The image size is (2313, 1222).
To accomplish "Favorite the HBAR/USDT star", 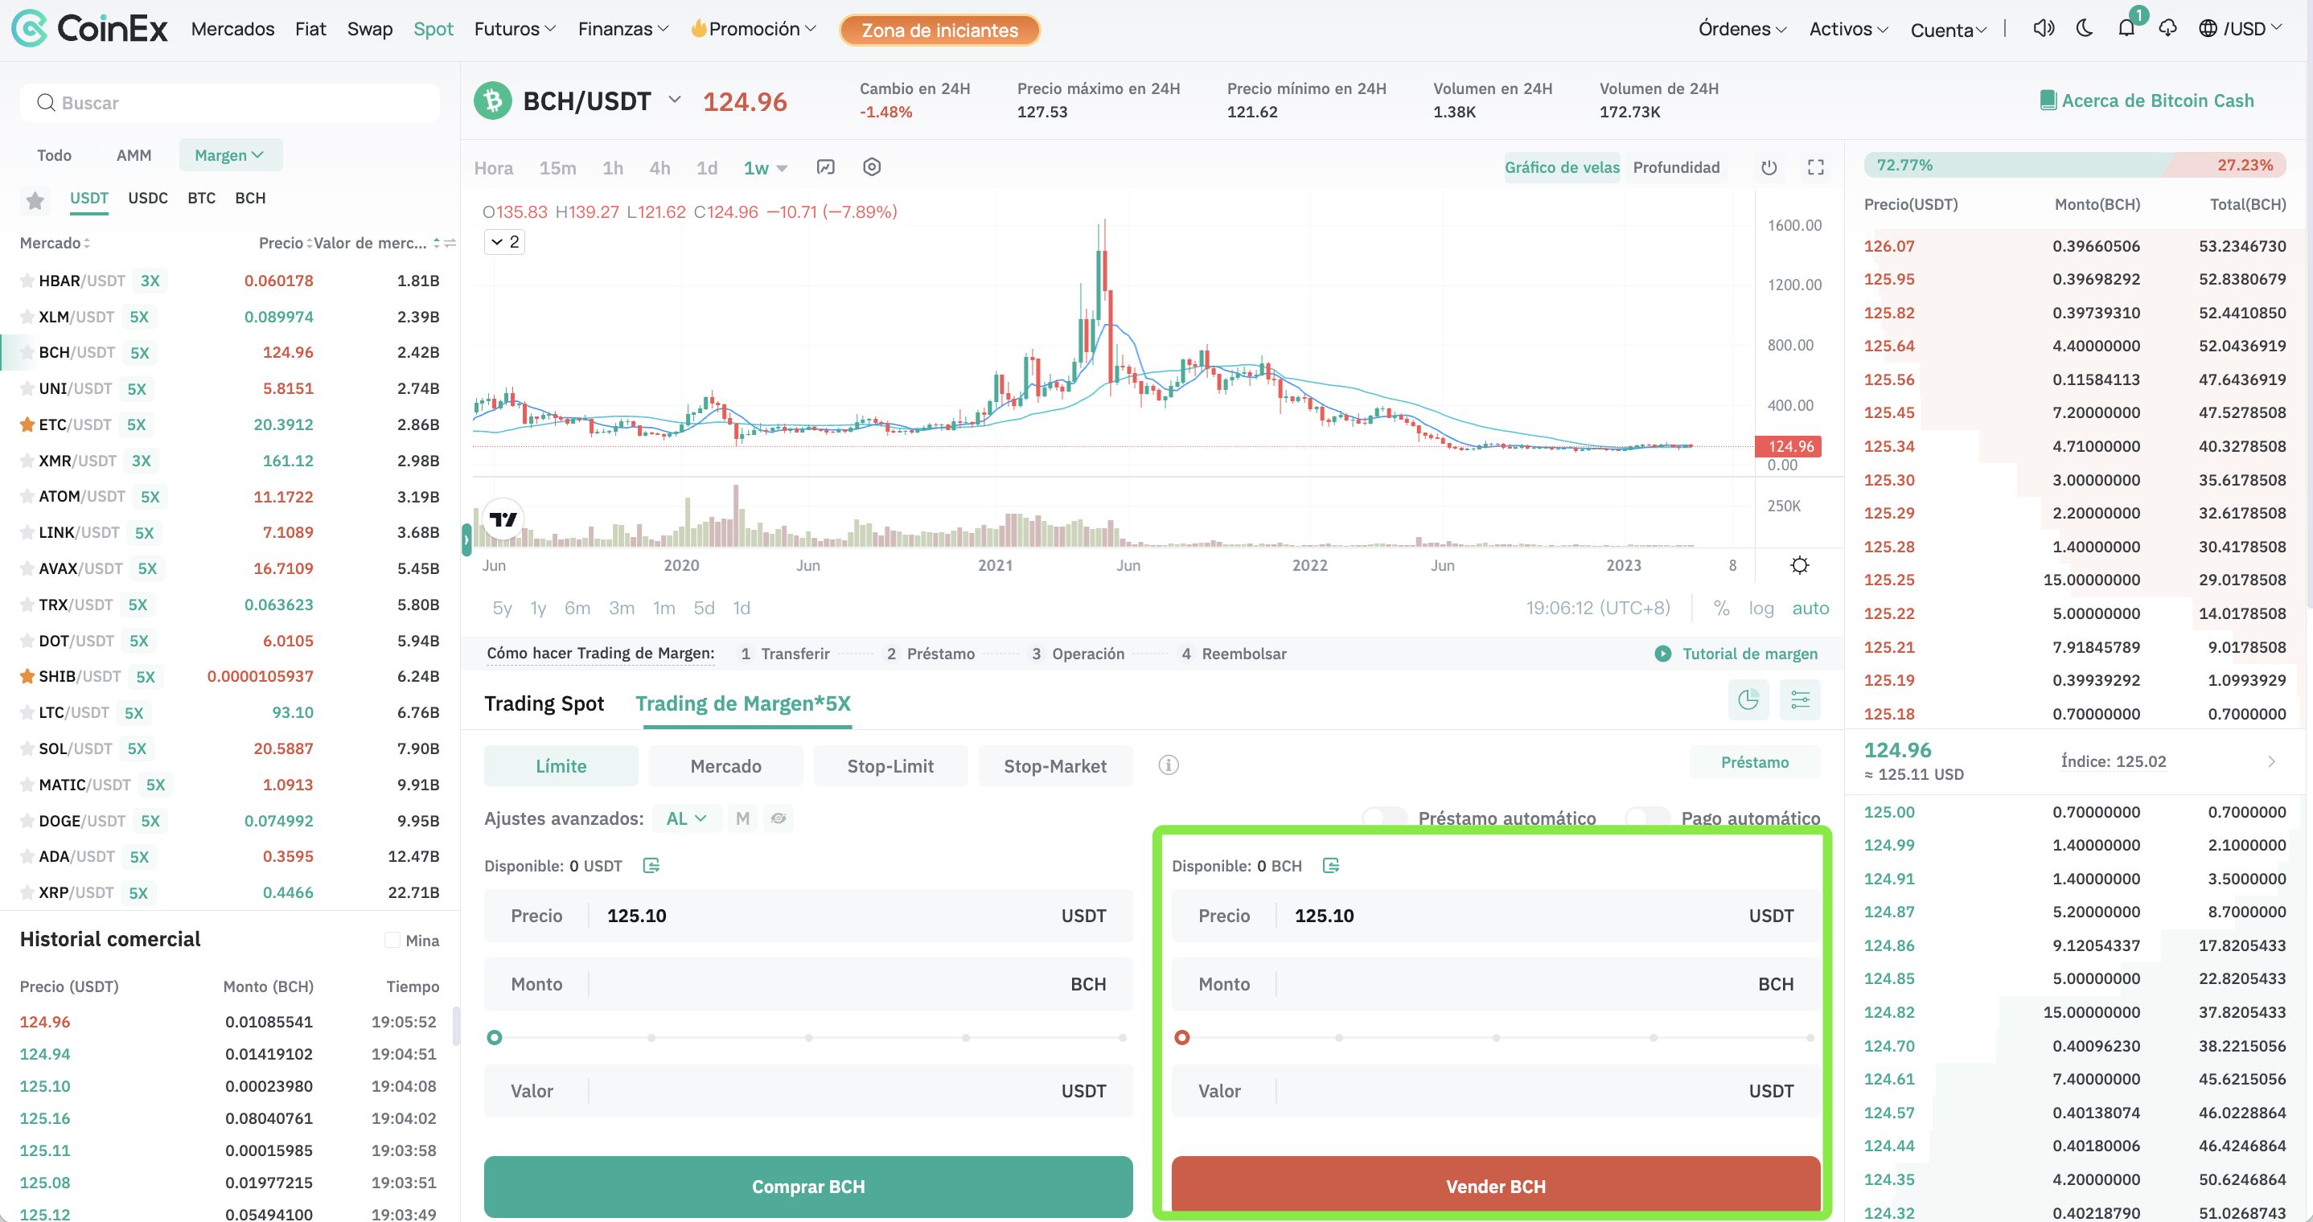I will tap(27, 281).
